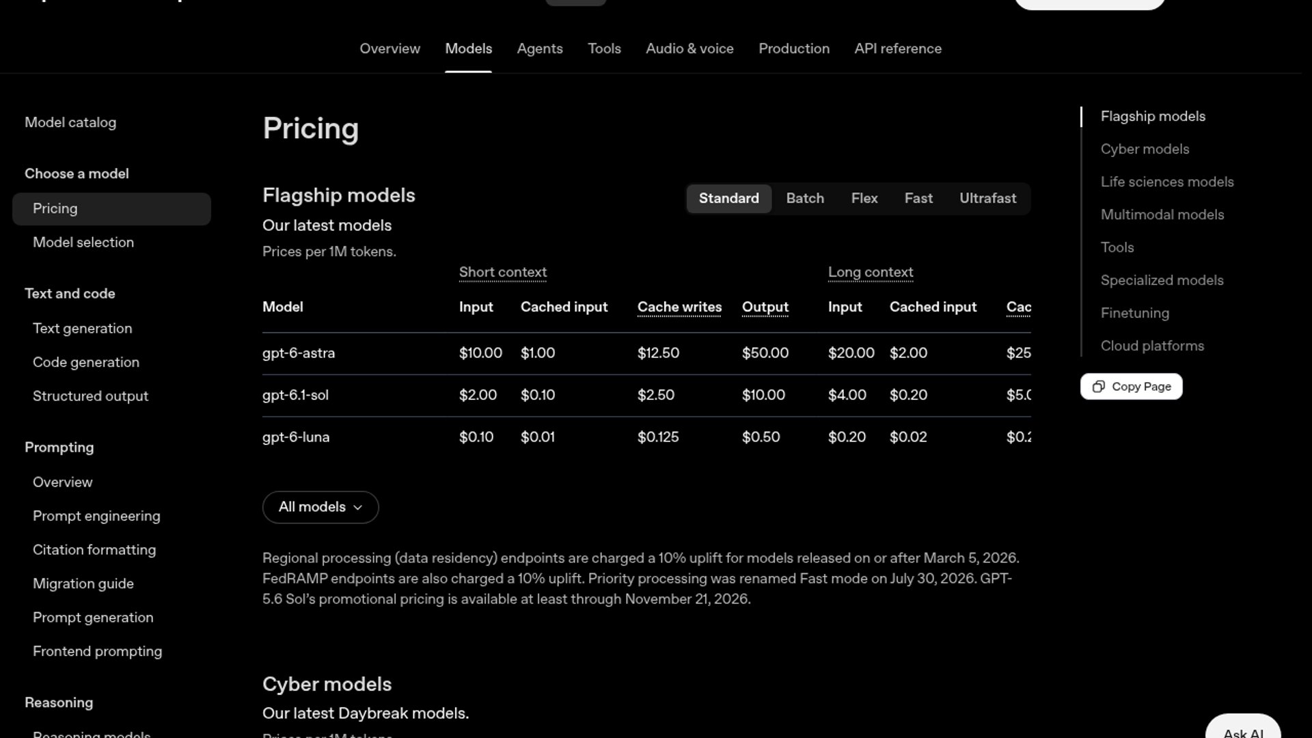This screenshot has height=738, width=1312.
Task: Go to the API reference tab
Action: [898, 49]
